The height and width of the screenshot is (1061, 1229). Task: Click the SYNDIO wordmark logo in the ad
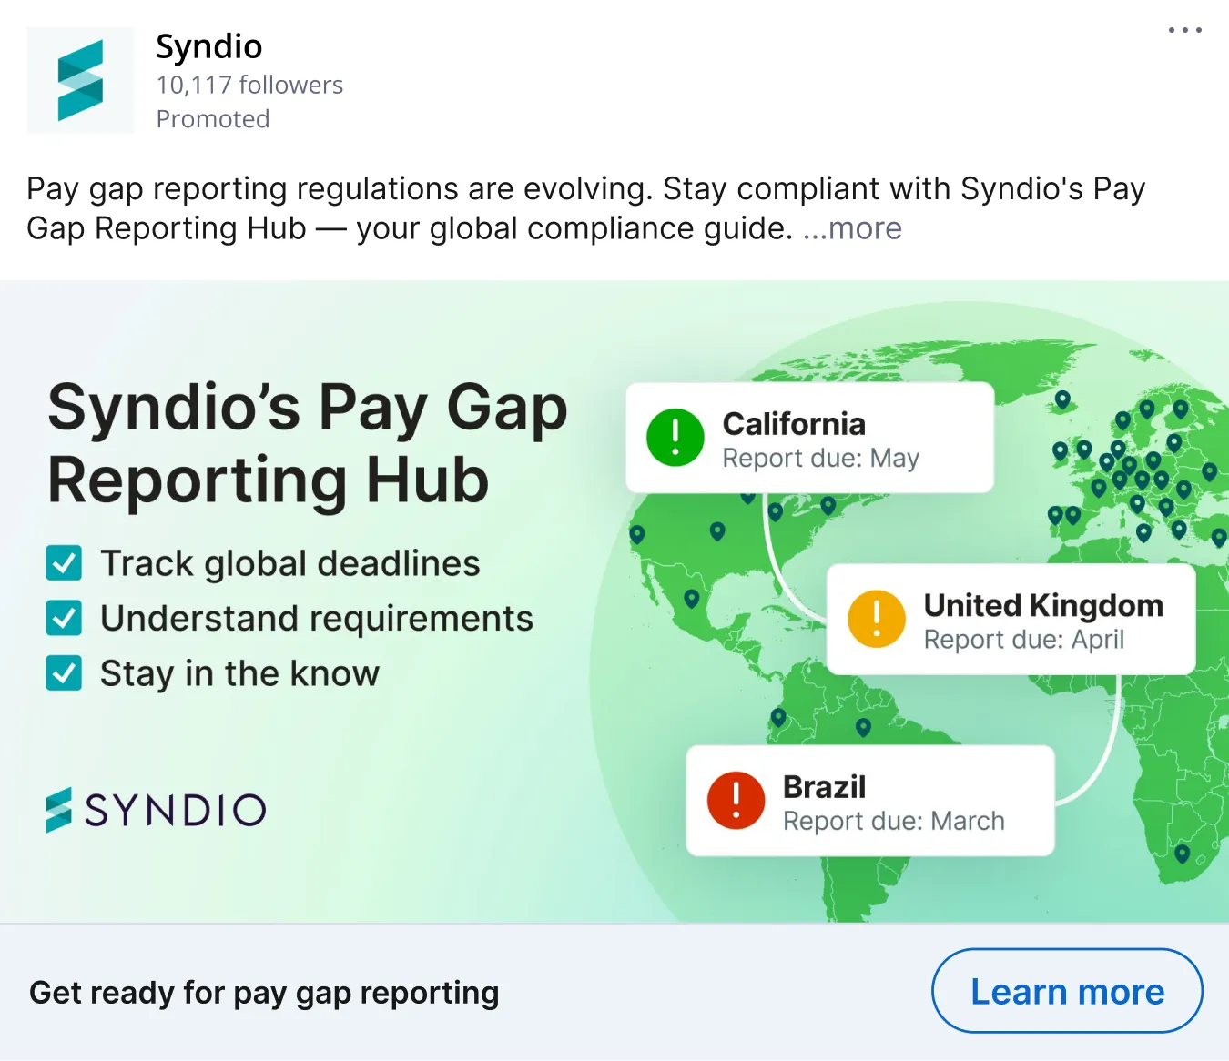click(156, 810)
